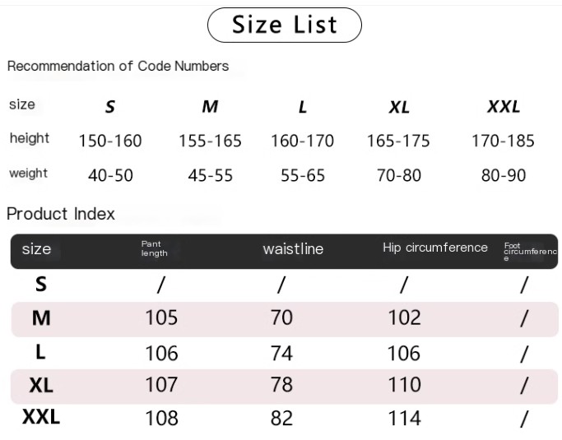Click "size" in the black header bar

(36, 249)
